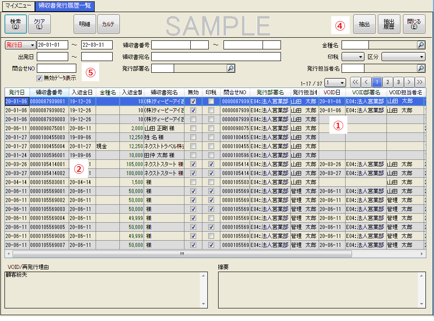The image size is (434, 321).
Task: Open the カルテ button
Action: (x=109, y=24)
